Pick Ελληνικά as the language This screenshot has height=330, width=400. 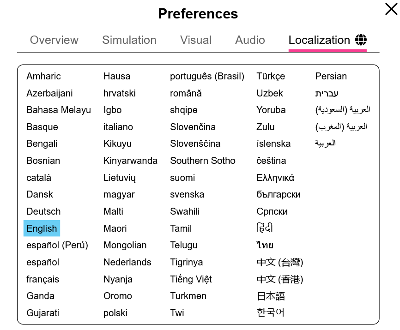275,178
